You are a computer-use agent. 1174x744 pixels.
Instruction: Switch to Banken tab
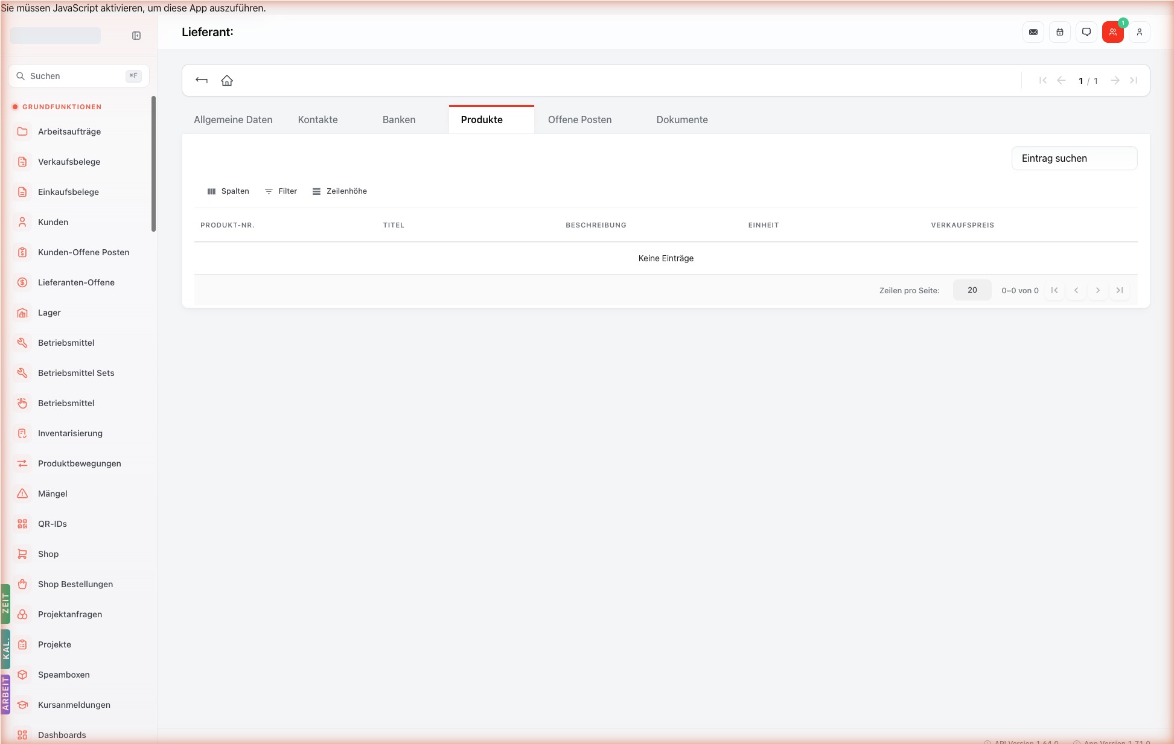[399, 119]
